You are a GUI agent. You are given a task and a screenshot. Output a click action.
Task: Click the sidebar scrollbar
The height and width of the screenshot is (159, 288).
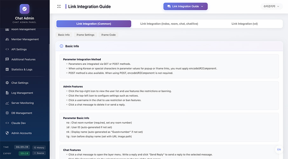coord(49,92)
